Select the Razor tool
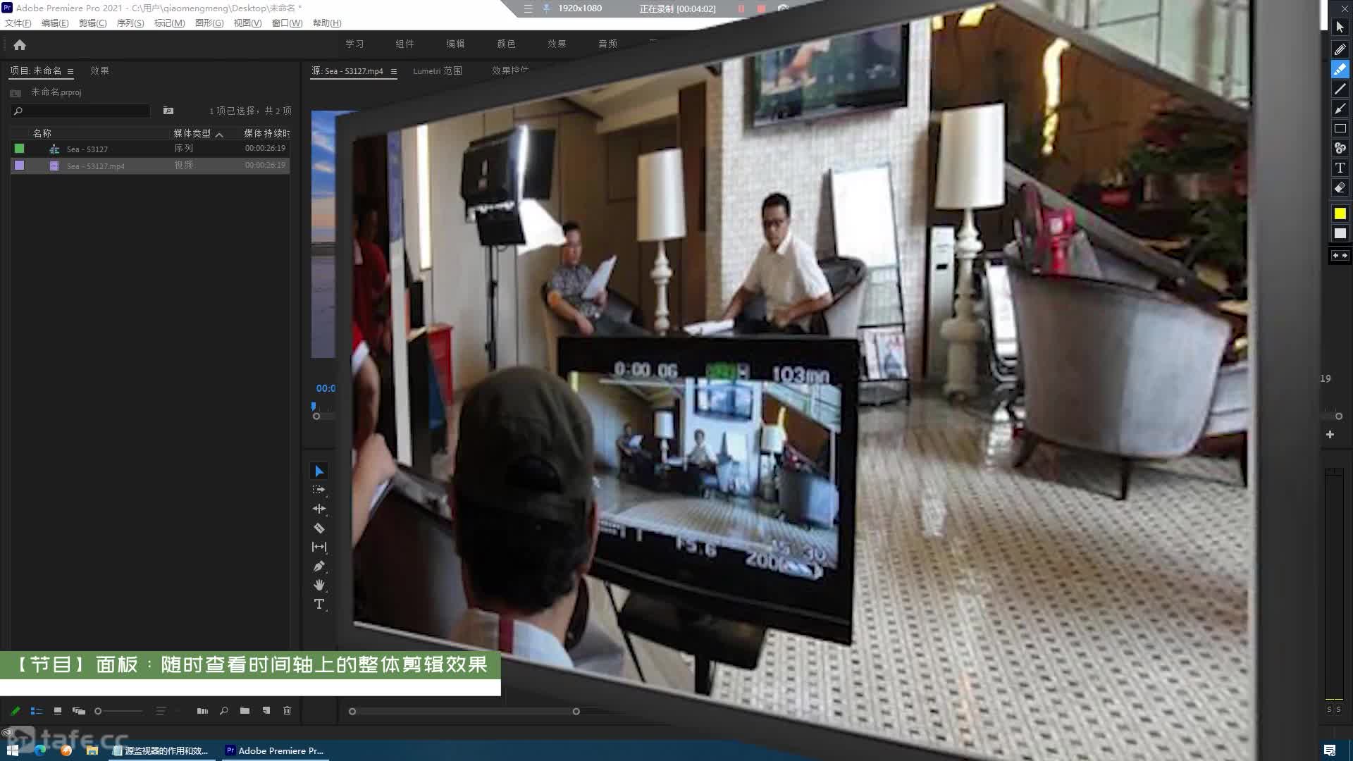 point(319,528)
